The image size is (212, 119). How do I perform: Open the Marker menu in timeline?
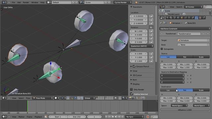[21, 117]
